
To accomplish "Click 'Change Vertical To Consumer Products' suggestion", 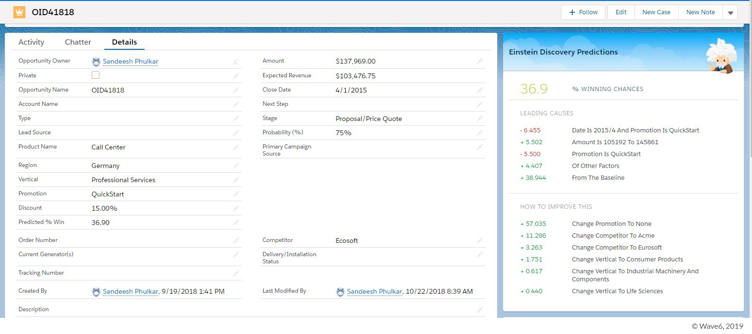I will pyautogui.click(x=627, y=260).
